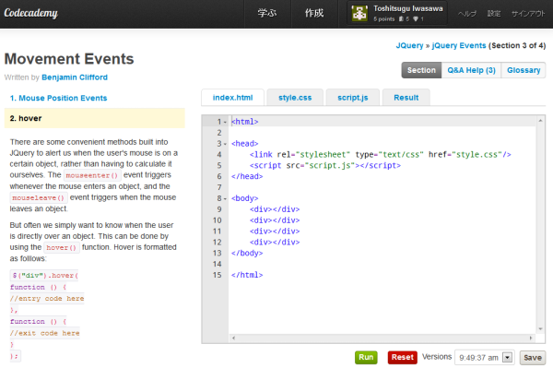Click the hover() inline code snippet
This screenshot has height=368, width=553.
[x=62, y=248]
